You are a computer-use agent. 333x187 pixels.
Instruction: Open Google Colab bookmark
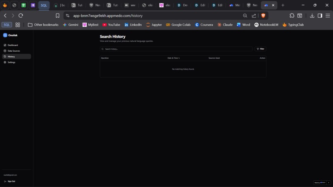pyautogui.click(x=178, y=25)
